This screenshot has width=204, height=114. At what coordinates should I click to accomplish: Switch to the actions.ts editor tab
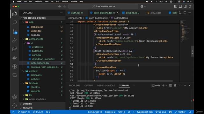(131, 13)
